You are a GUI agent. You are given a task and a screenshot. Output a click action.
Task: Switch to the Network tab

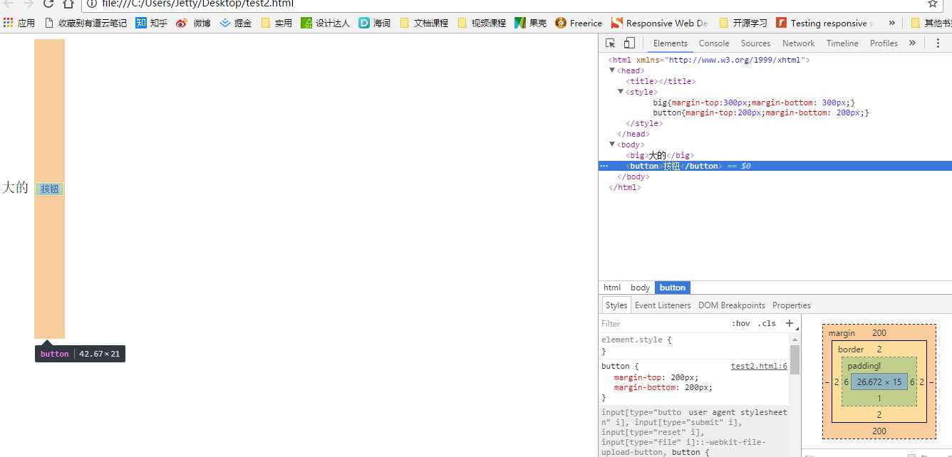[798, 43]
